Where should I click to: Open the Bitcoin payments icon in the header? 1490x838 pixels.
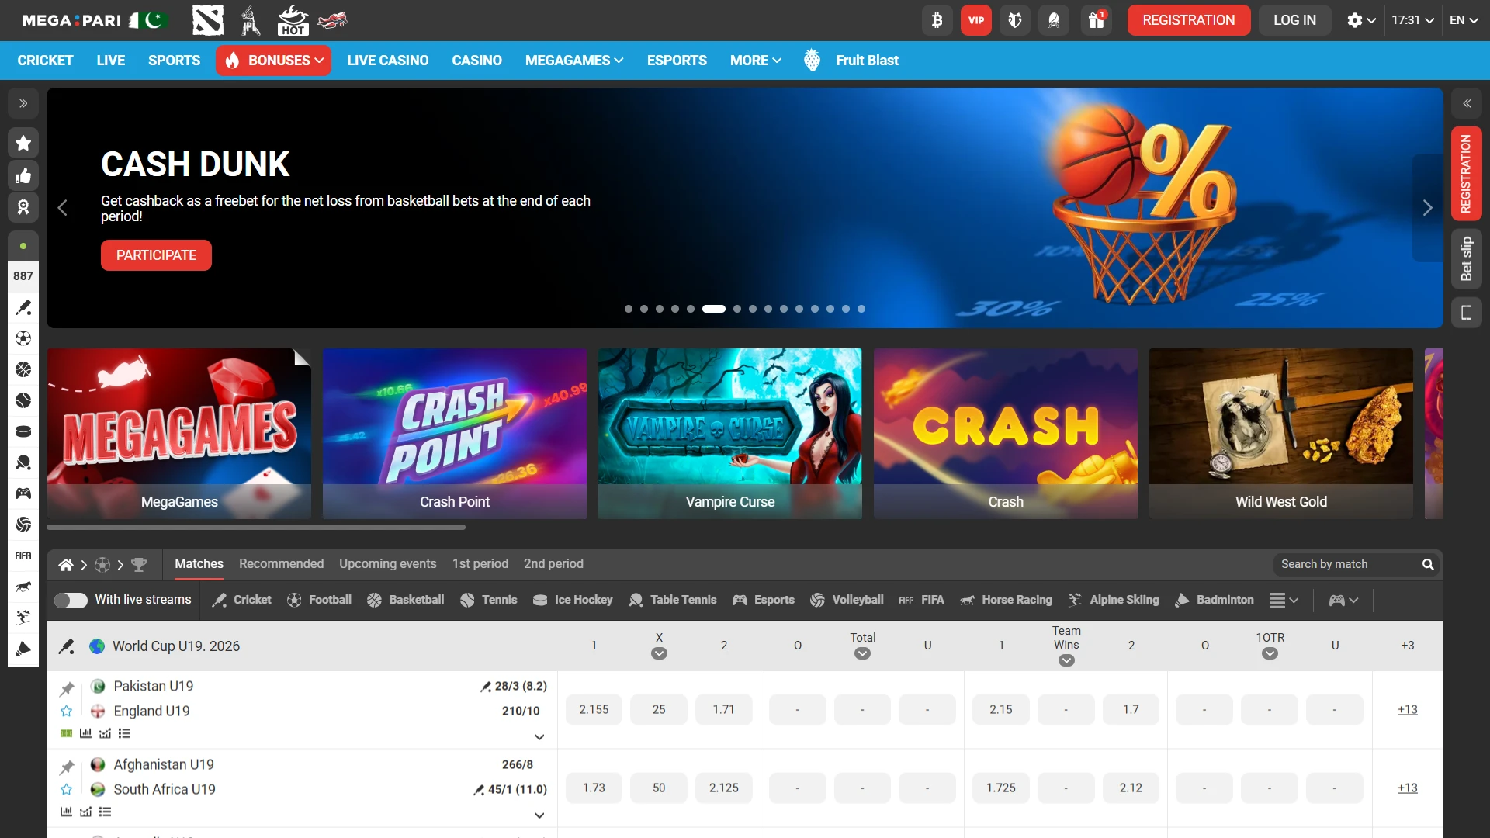[937, 19]
